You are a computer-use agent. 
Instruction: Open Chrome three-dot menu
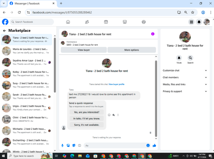click(x=211, y=13)
